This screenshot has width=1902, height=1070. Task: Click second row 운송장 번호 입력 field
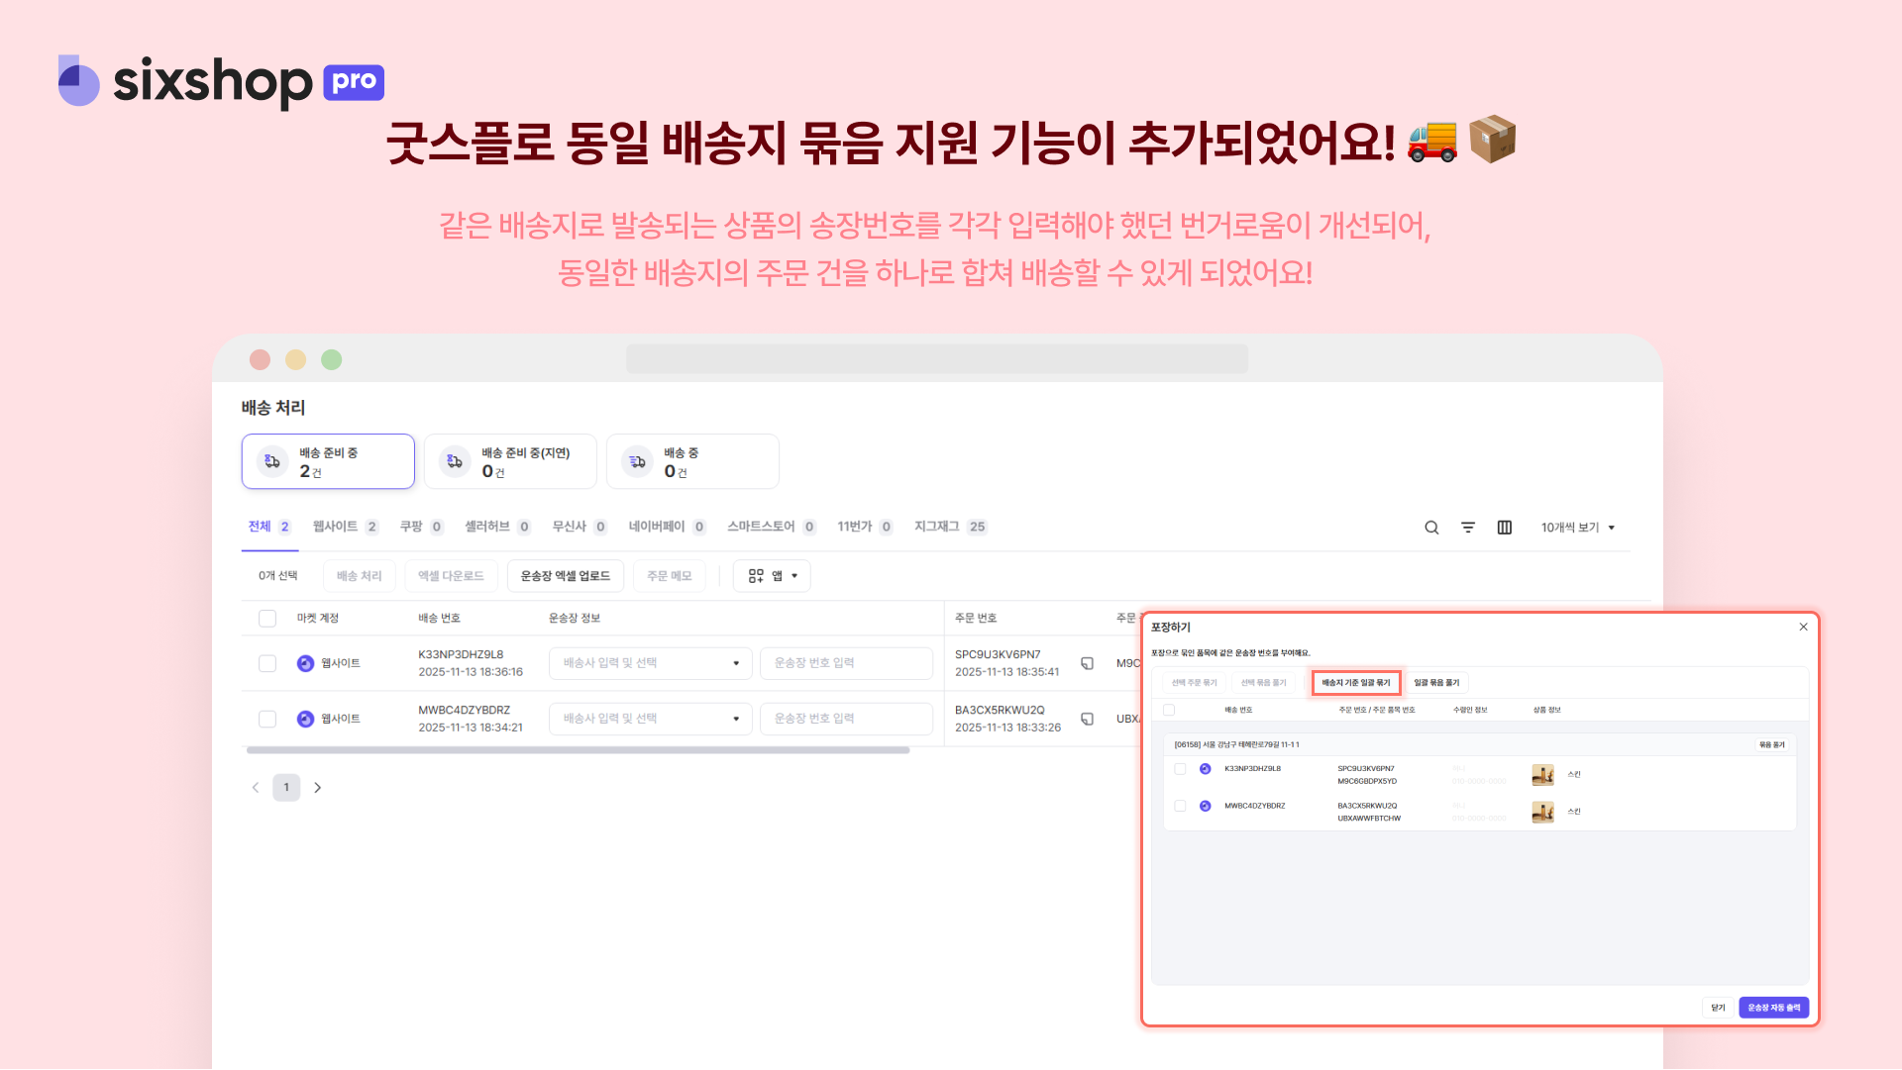pos(845,719)
